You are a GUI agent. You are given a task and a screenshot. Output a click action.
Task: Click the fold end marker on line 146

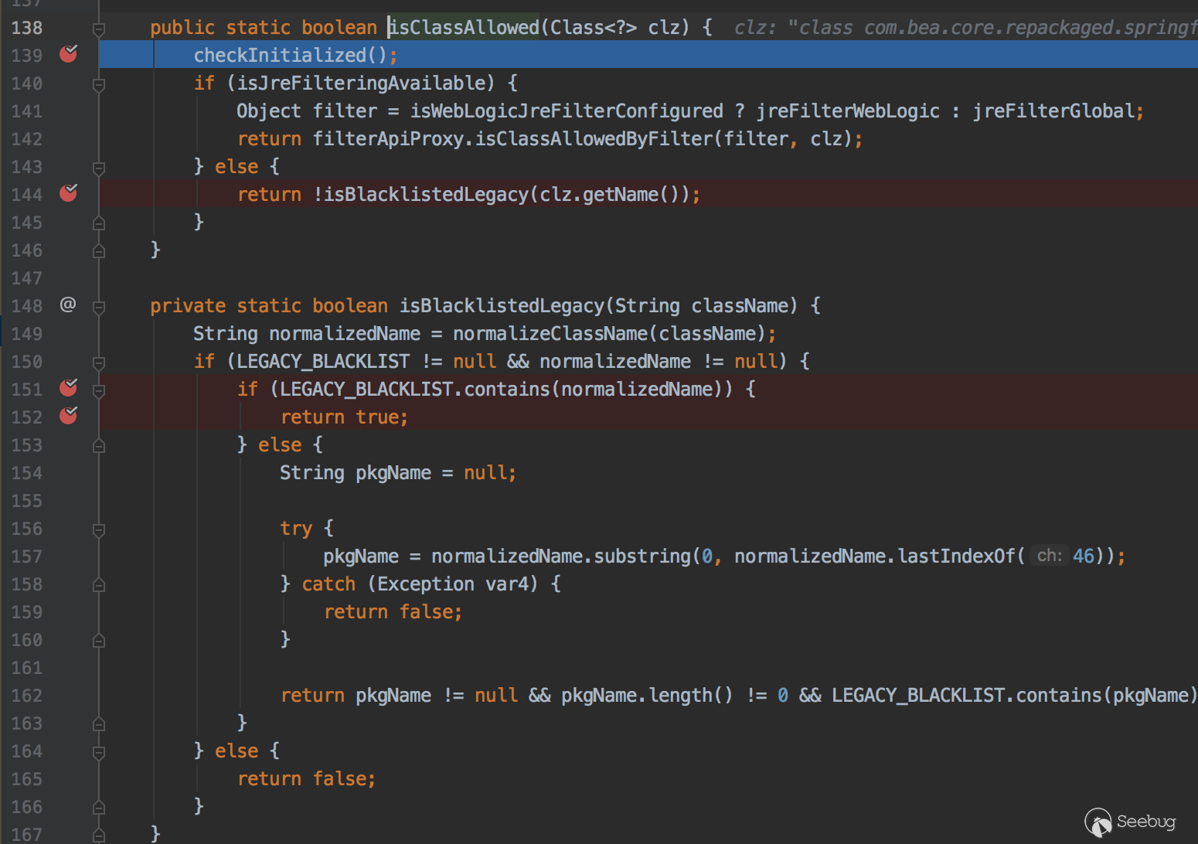pyautogui.click(x=99, y=251)
